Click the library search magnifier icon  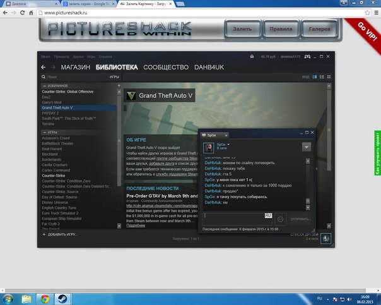click(x=44, y=77)
